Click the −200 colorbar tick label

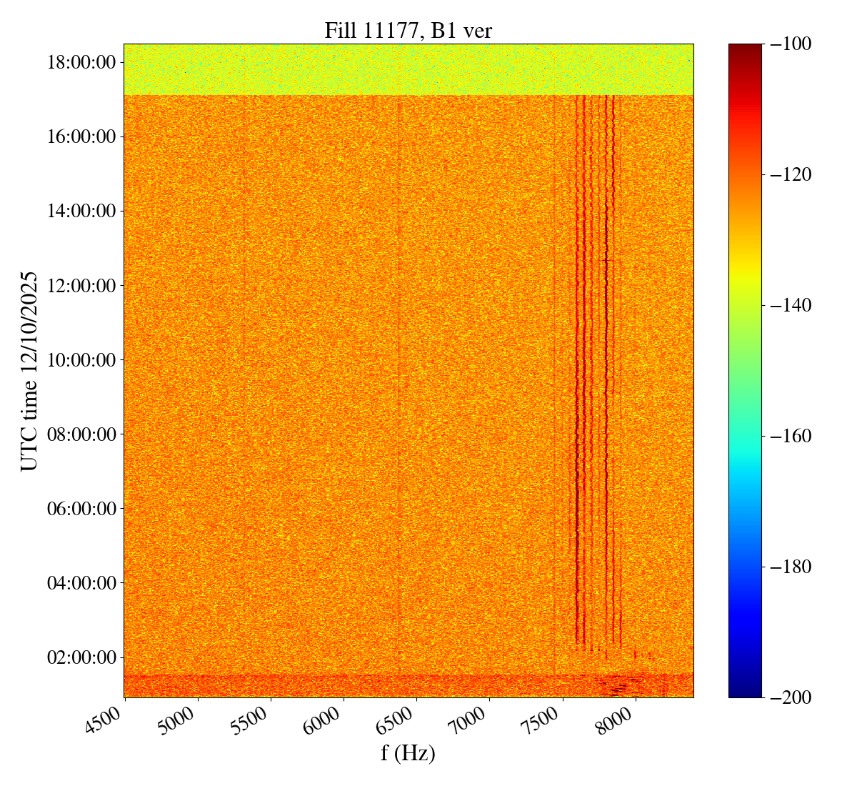pyautogui.click(x=788, y=697)
